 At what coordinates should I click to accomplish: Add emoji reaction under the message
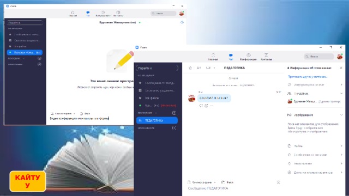click(206, 106)
